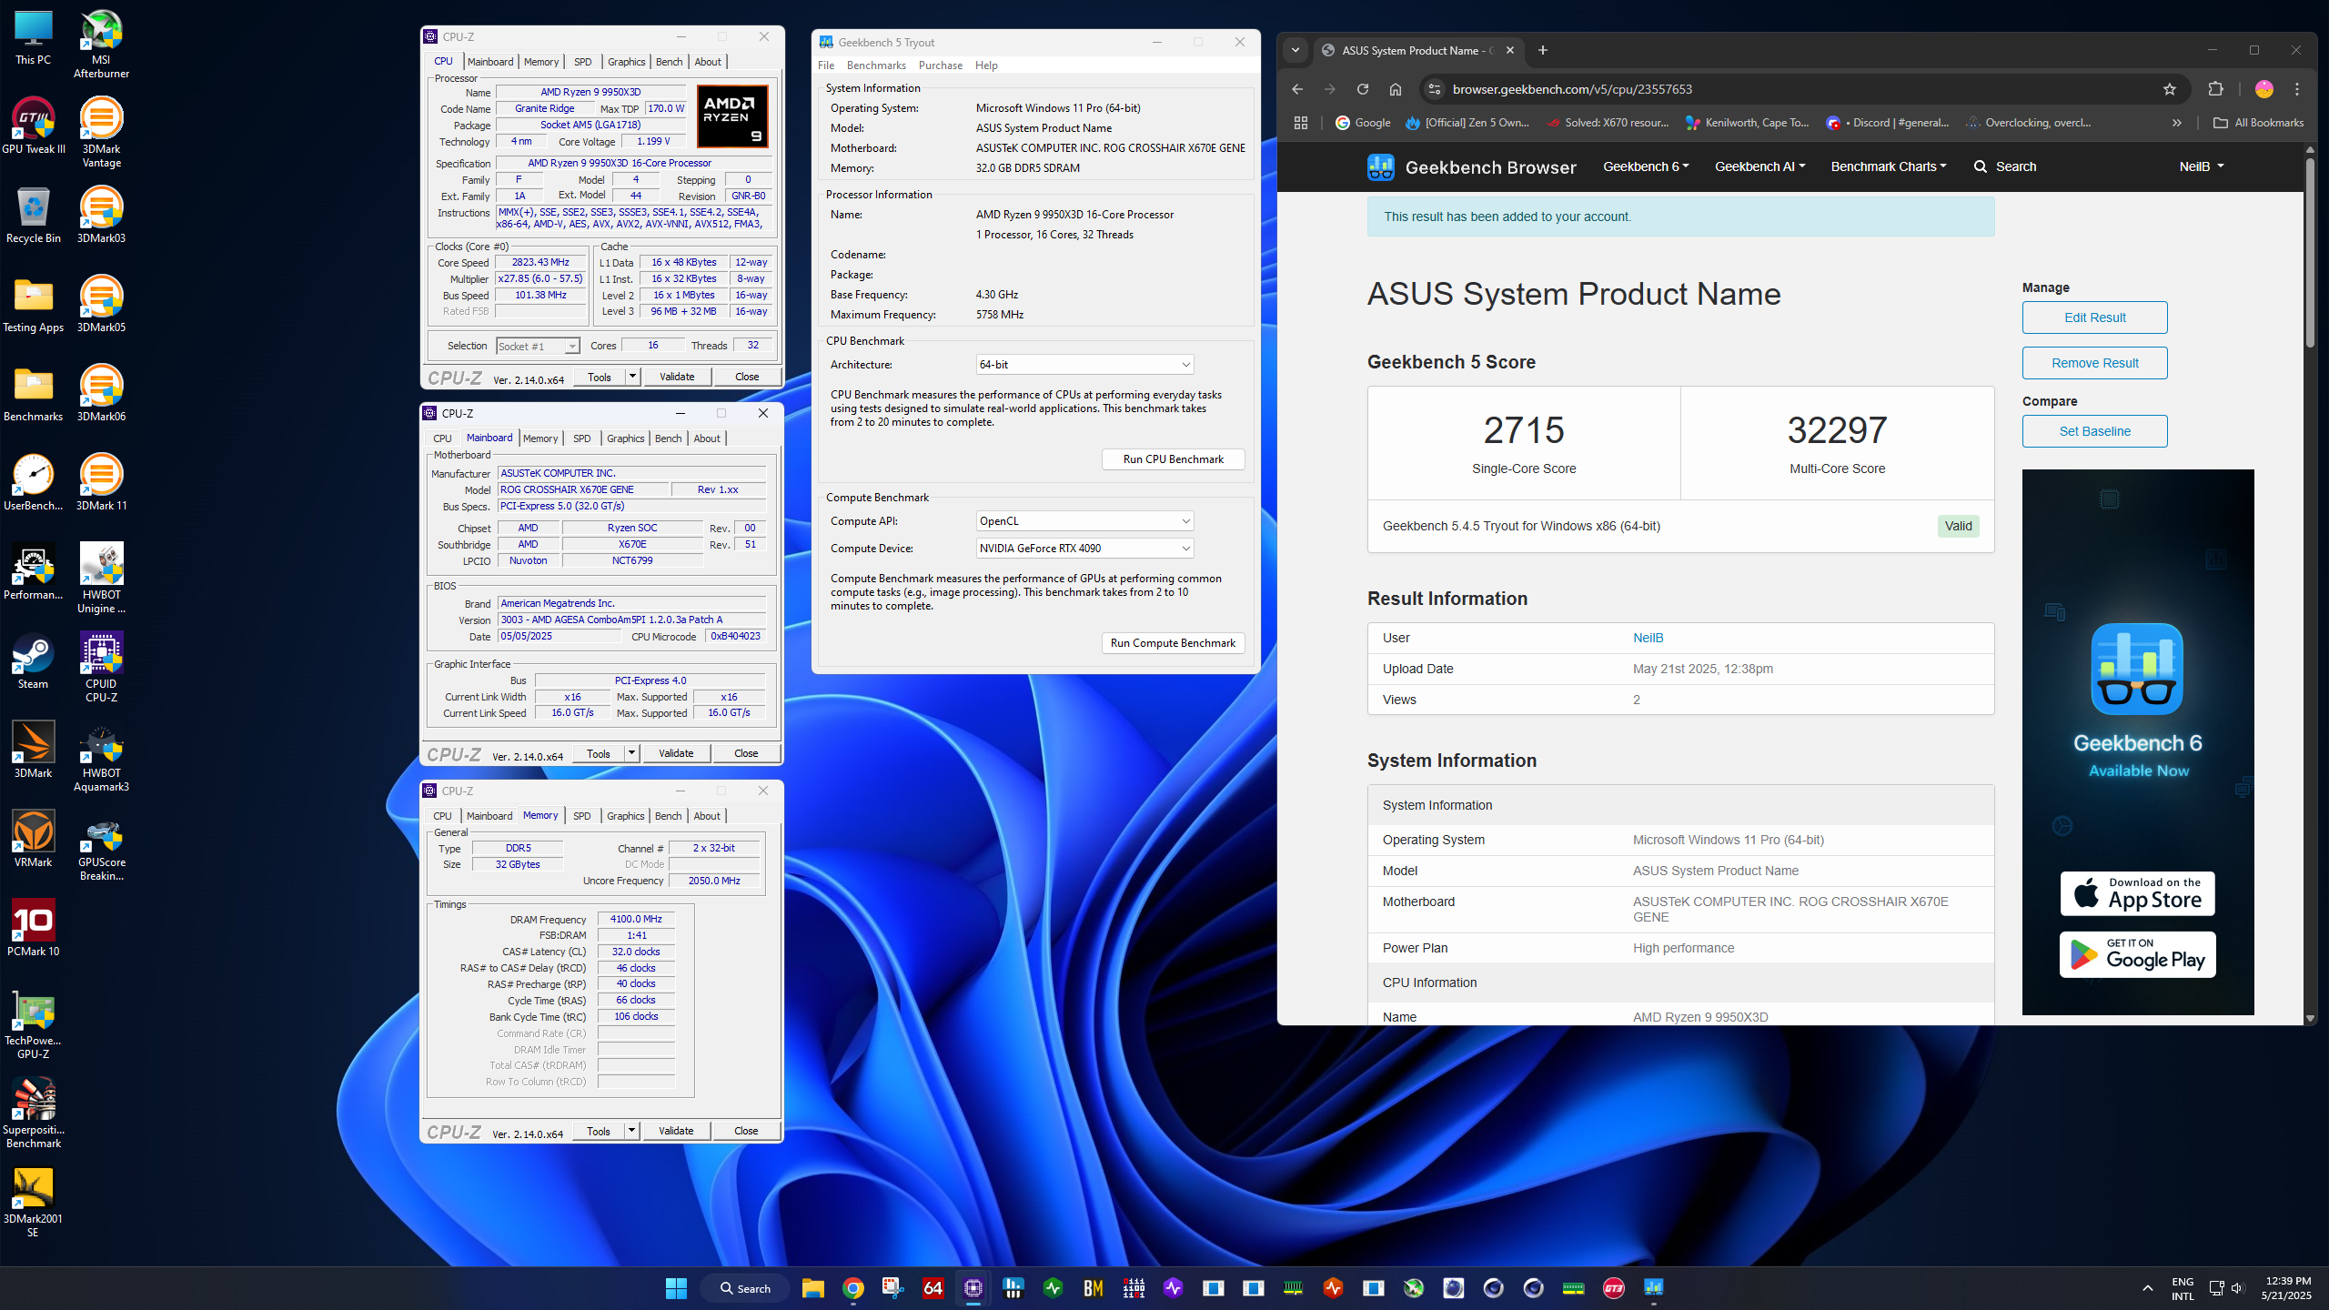Open the Google bookmark
Screen dimensions: 2329x1310
click(1363, 123)
